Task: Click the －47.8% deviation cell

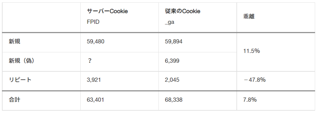Action: point(254,80)
